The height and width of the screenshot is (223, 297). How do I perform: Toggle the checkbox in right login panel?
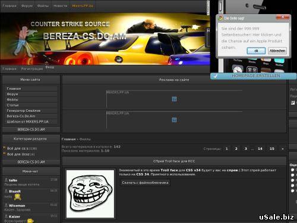click(293, 103)
